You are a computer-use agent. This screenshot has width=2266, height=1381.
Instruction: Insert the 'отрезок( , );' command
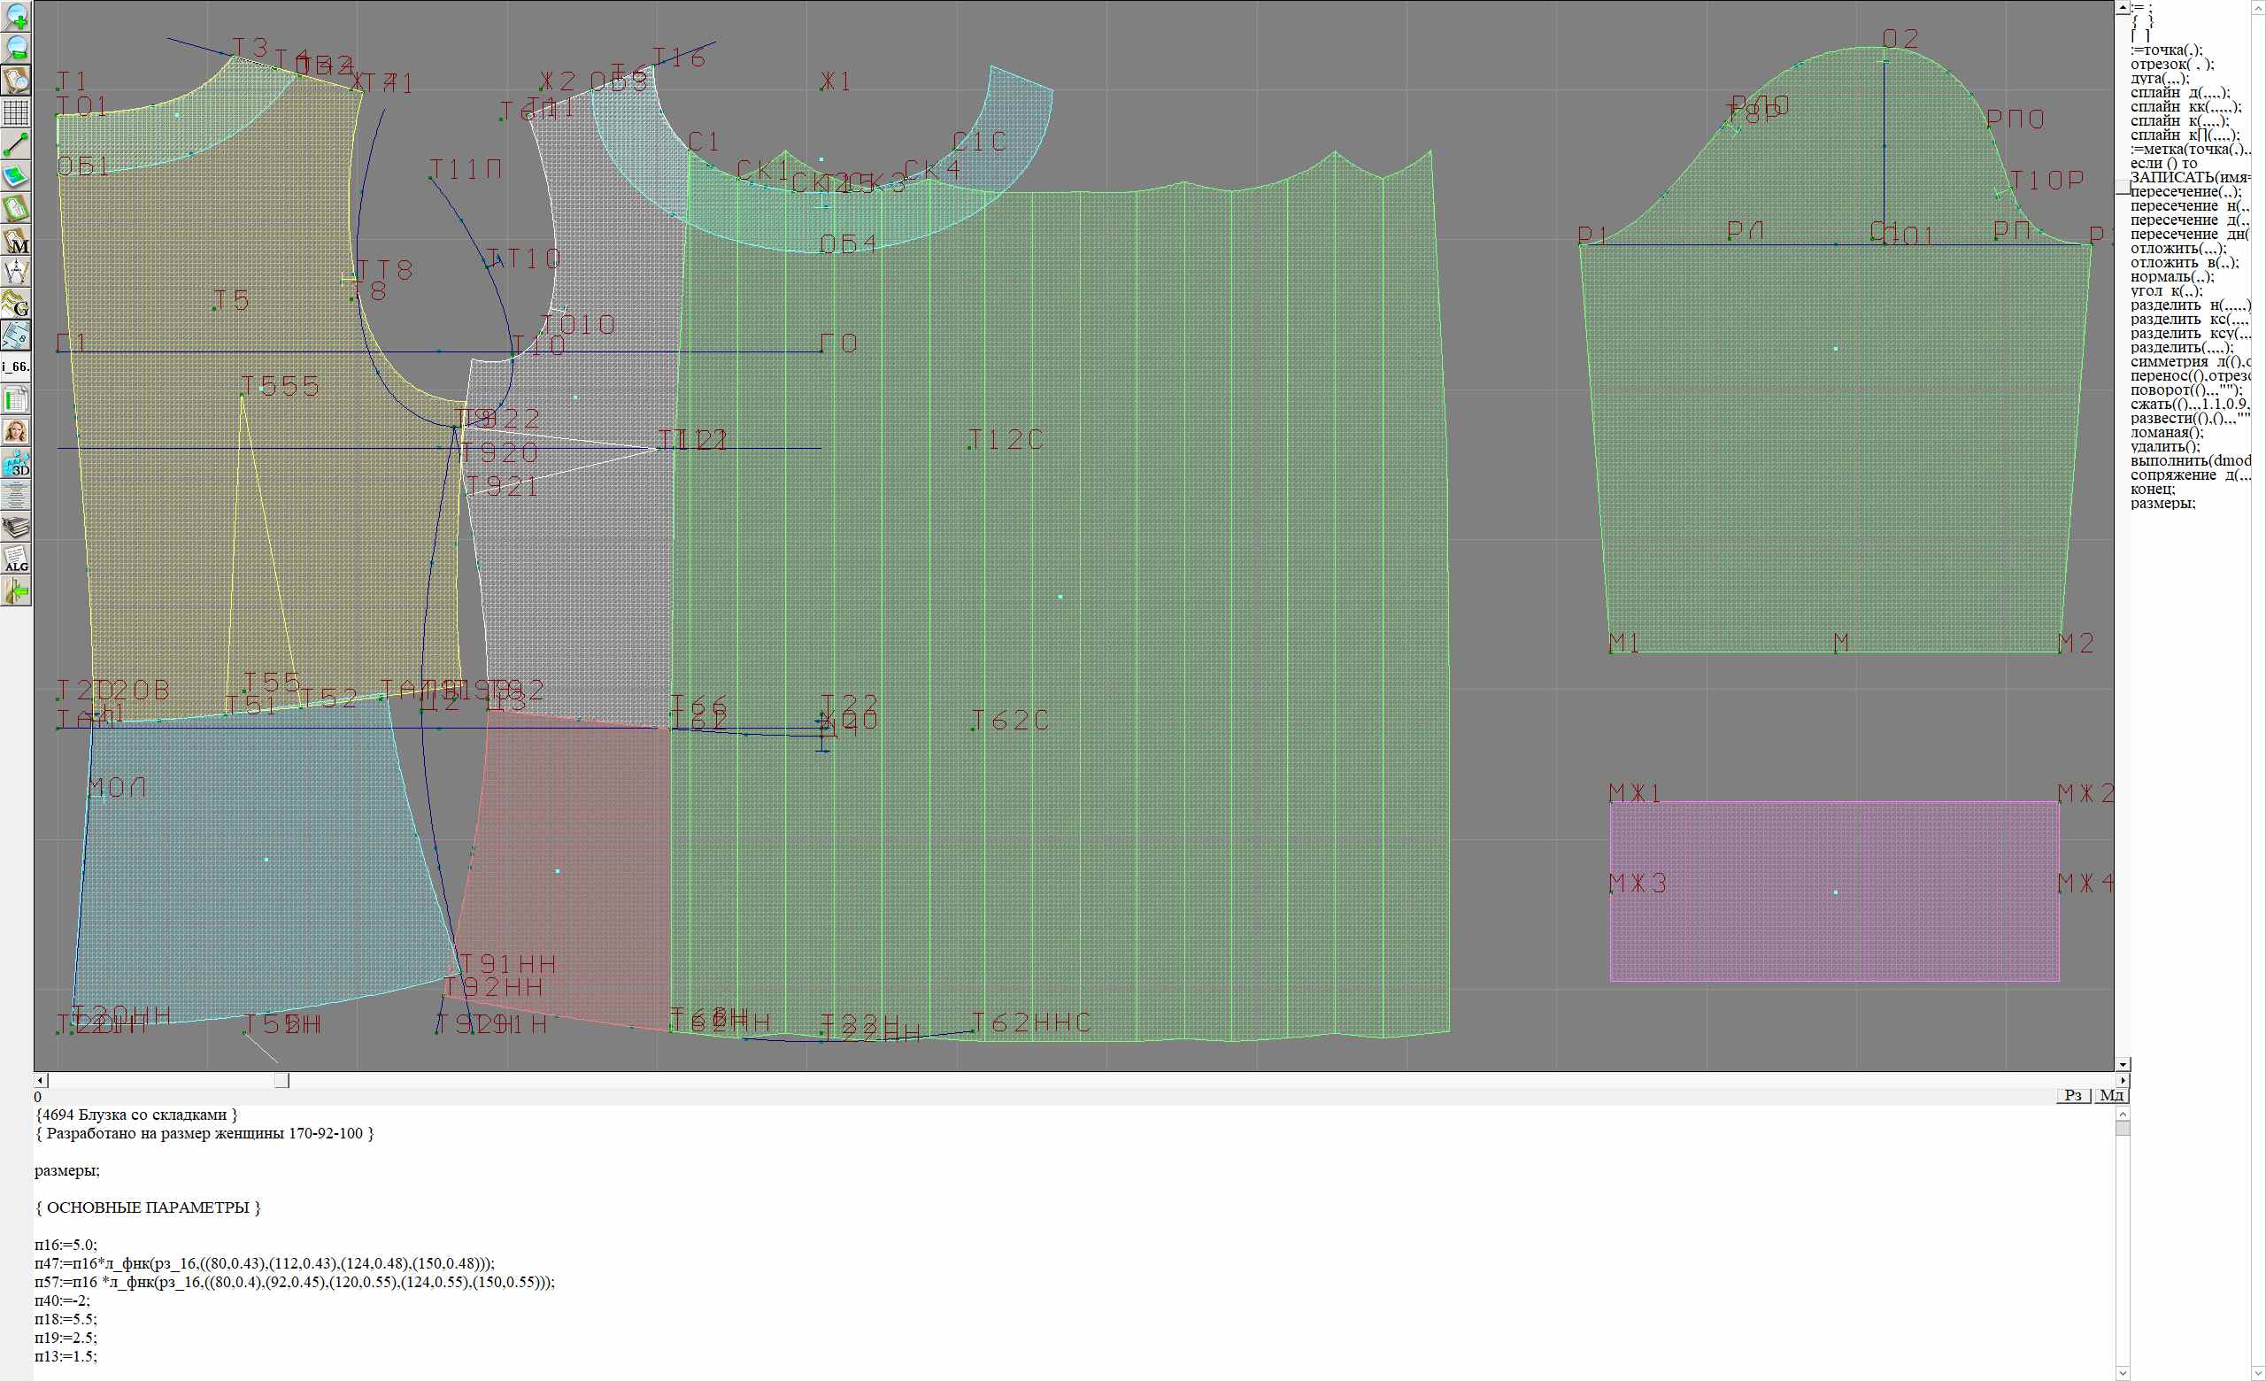coord(2171,65)
